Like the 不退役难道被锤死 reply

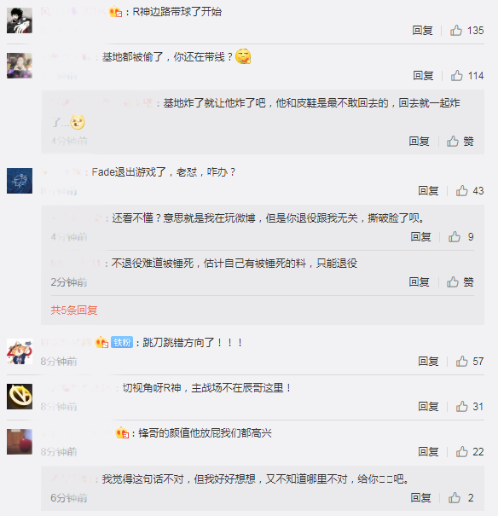460,282
